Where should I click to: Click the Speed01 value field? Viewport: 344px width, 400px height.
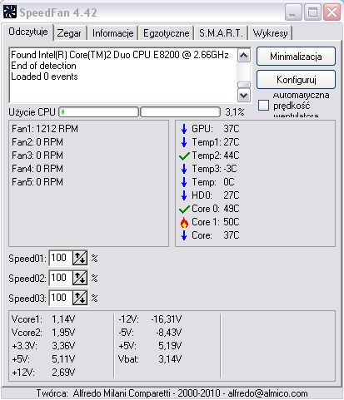tap(61, 258)
